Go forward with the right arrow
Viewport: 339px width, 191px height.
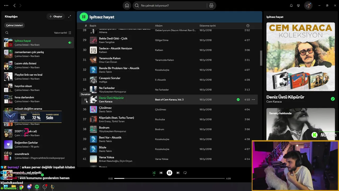20,5
